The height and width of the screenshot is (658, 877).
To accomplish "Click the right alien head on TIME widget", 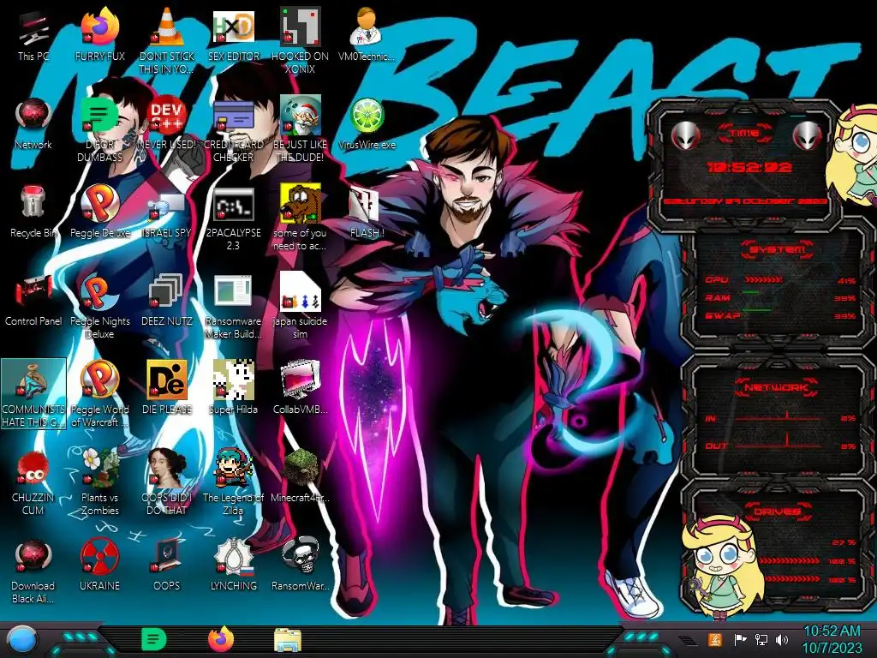I will pos(807,135).
